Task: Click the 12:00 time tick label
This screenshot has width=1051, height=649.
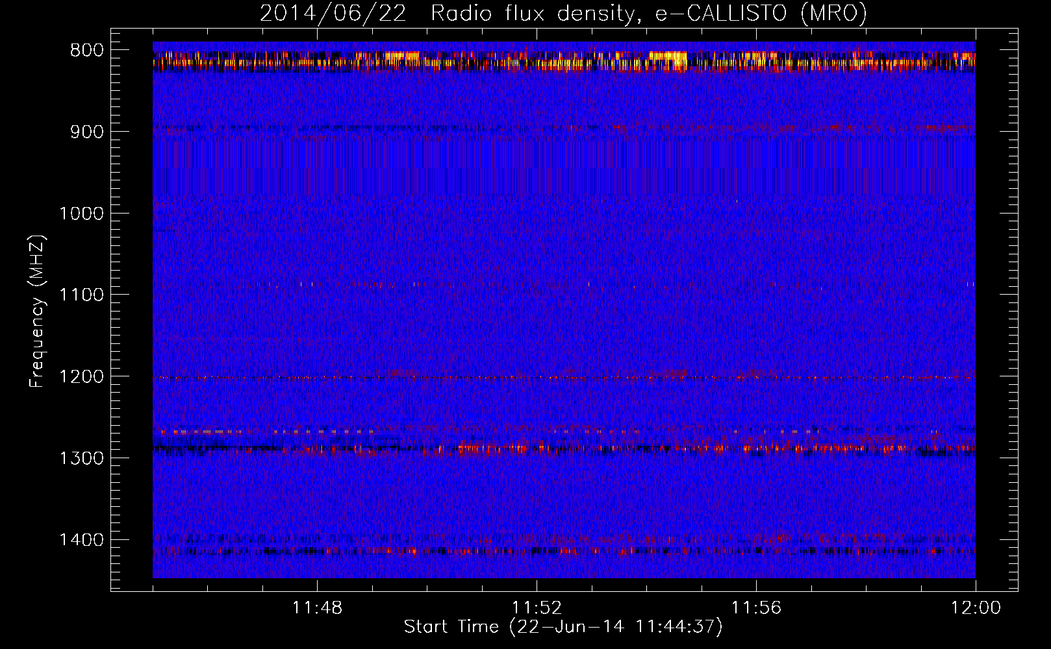Action: [976, 608]
